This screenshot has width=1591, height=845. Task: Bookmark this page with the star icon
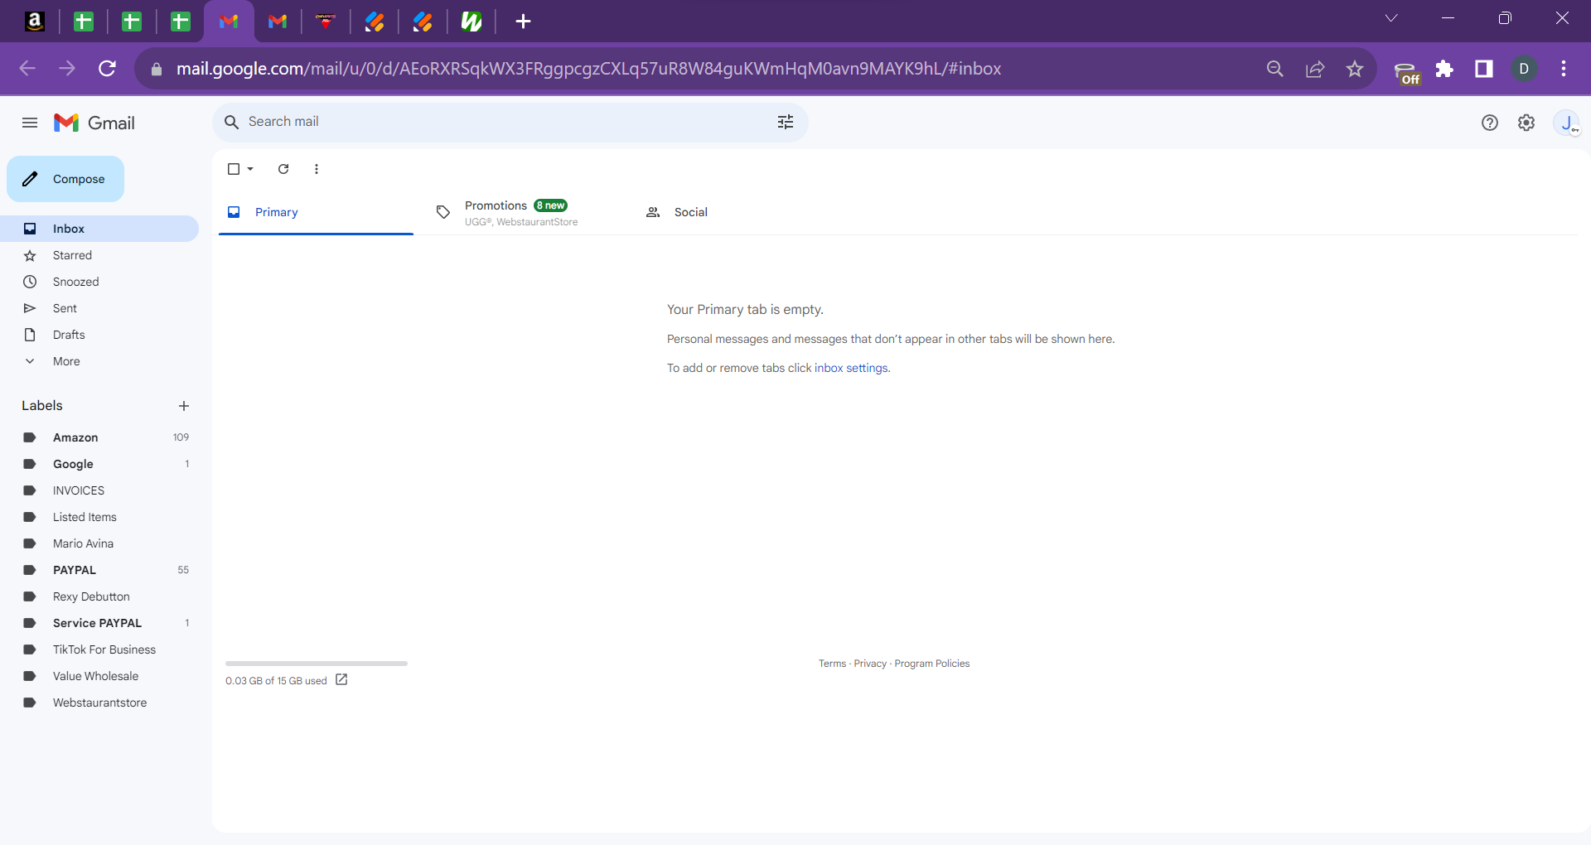click(x=1355, y=69)
